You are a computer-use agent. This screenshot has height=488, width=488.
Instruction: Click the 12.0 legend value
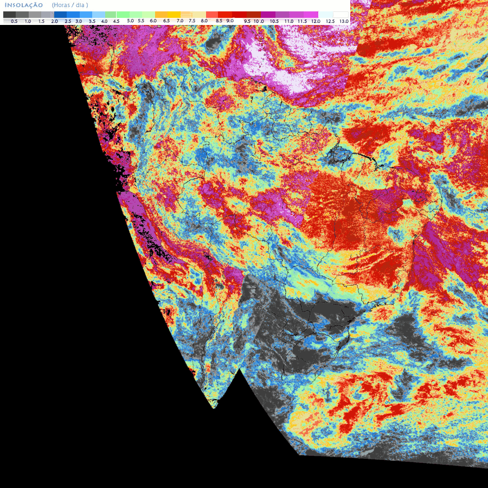tap(316, 21)
